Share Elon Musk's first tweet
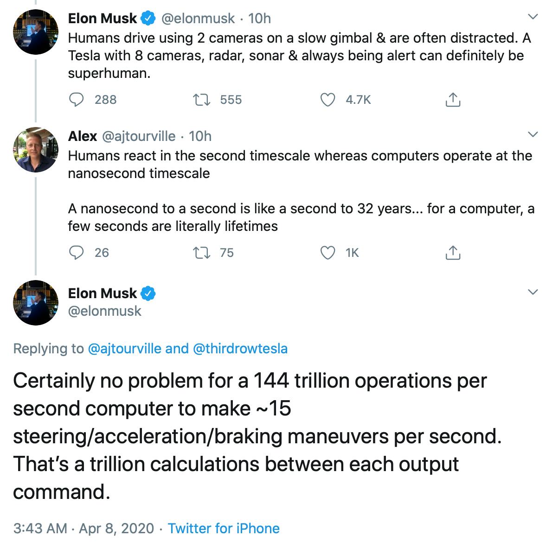 (x=452, y=100)
